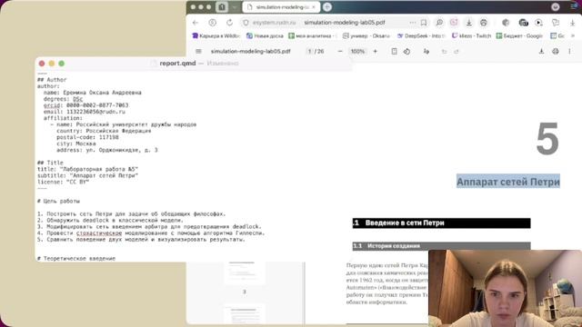
Task: Open bookmark Карьера в Wildb
Action: coord(216,36)
